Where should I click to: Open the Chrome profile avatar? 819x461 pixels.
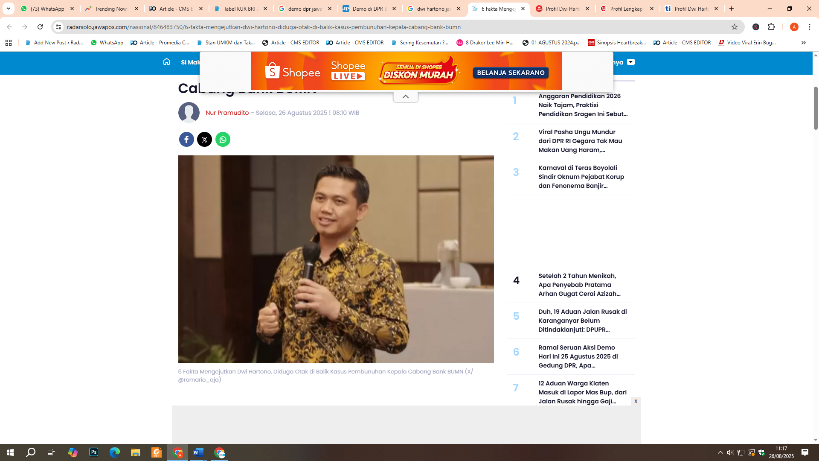coord(794,26)
